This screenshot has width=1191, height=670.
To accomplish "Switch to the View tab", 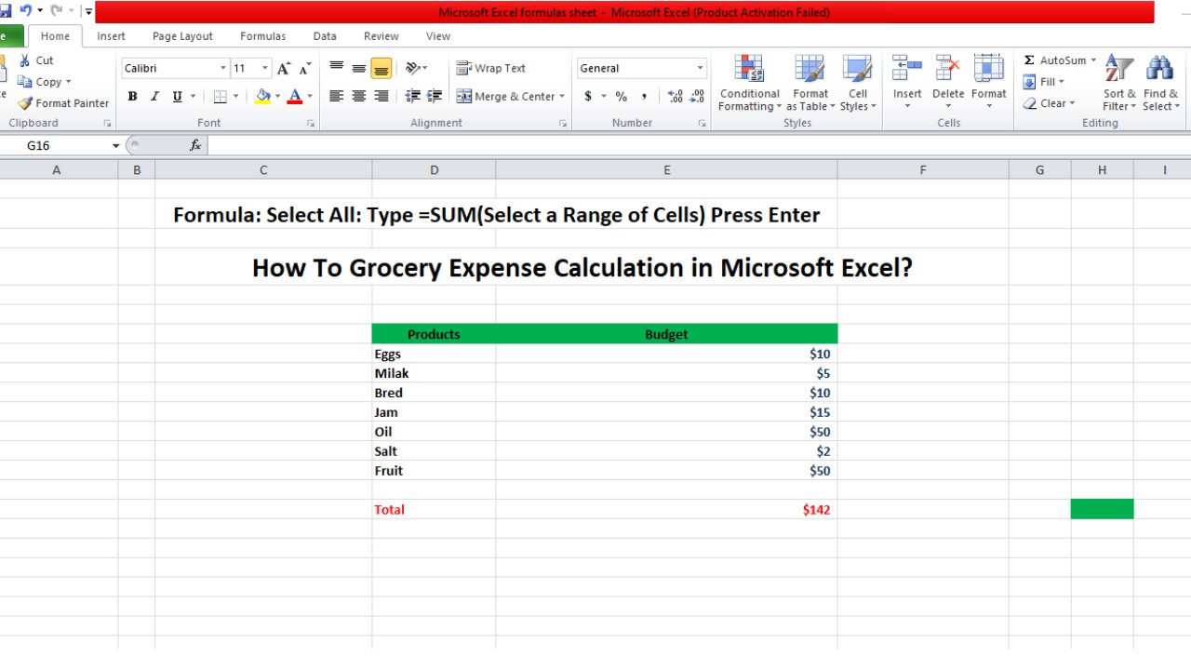I will pyautogui.click(x=438, y=36).
